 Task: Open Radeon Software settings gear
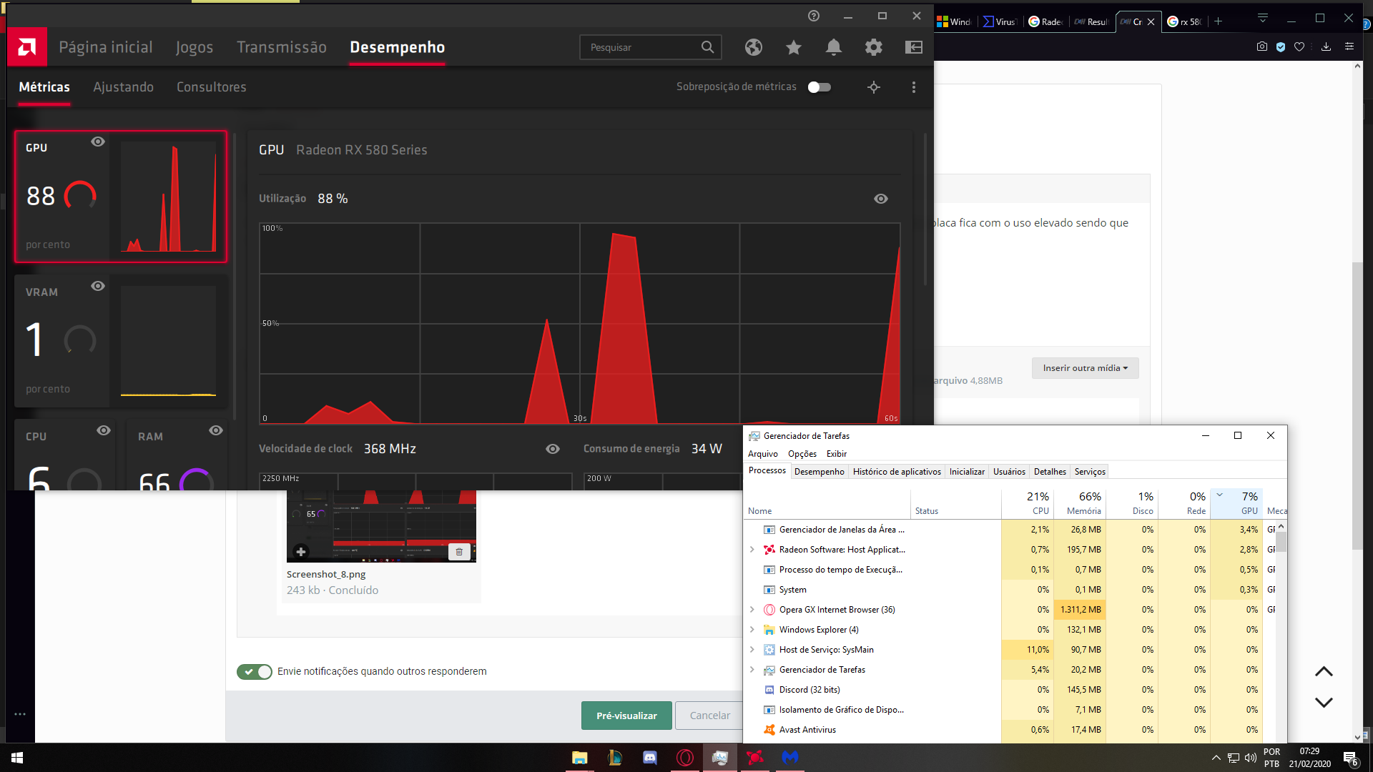click(x=873, y=47)
